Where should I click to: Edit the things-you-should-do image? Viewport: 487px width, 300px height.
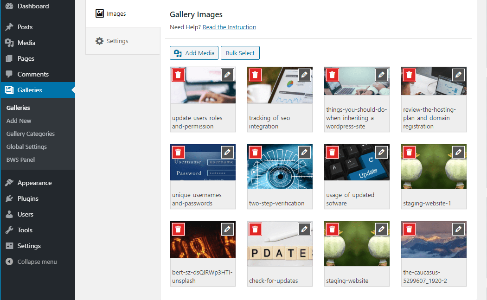click(x=381, y=75)
